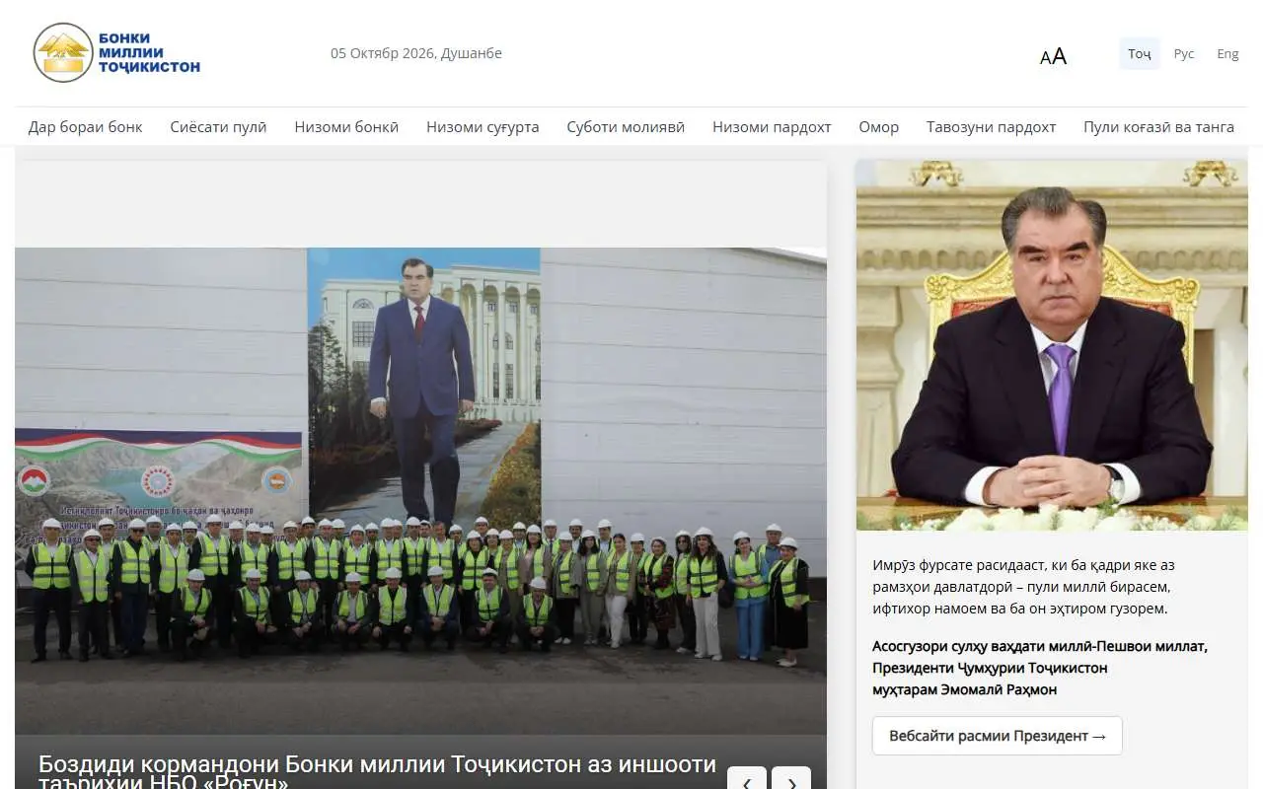Open the Суботи молиявӣ menu item
The height and width of the screenshot is (789, 1263).
click(x=626, y=126)
